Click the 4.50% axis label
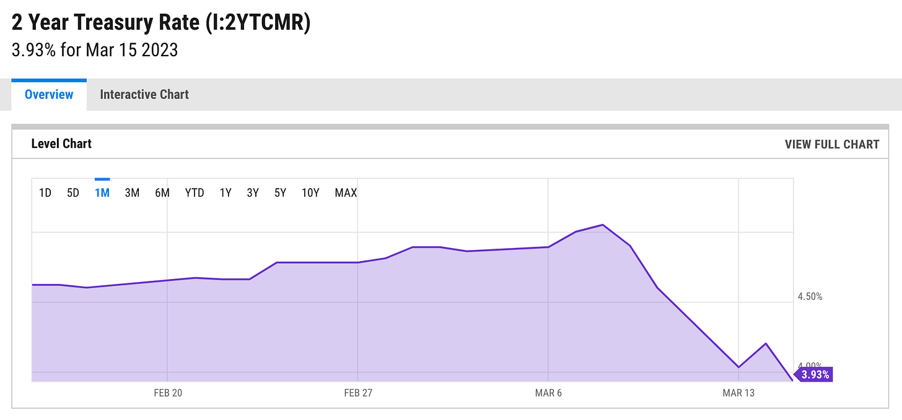 810,296
